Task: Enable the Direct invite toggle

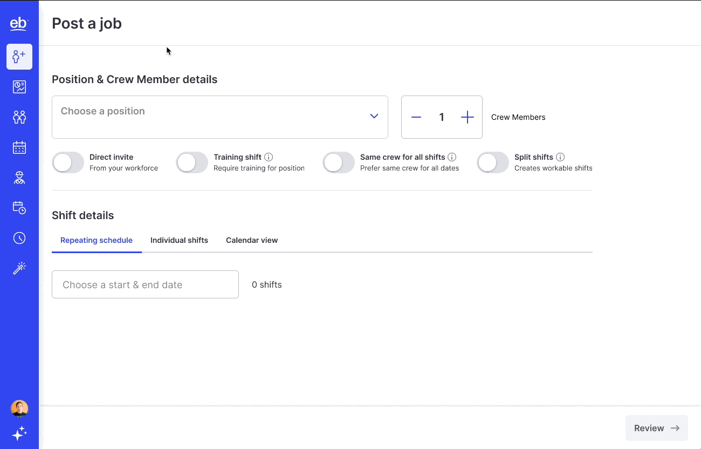Action: 68,162
